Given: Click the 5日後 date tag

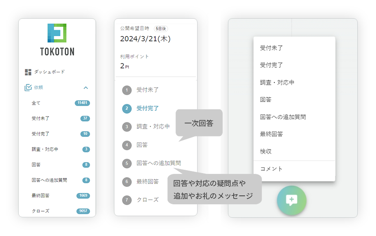Looking at the screenshot, I should 161,29.
